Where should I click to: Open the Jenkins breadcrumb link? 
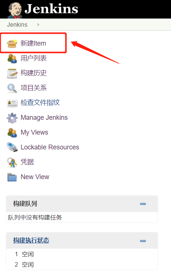pyautogui.click(x=17, y=24)
